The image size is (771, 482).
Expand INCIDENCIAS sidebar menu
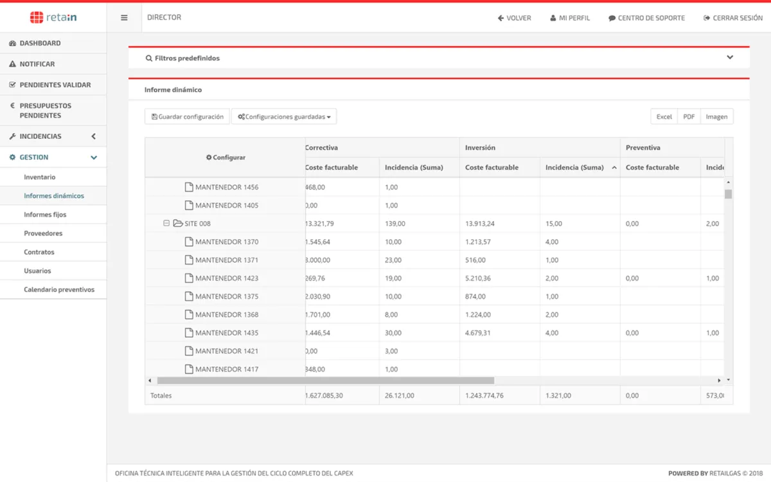click(53, 136)
